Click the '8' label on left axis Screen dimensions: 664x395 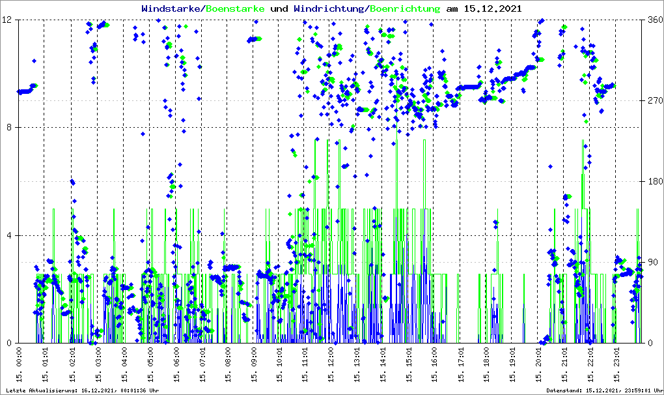pos(10,128)
